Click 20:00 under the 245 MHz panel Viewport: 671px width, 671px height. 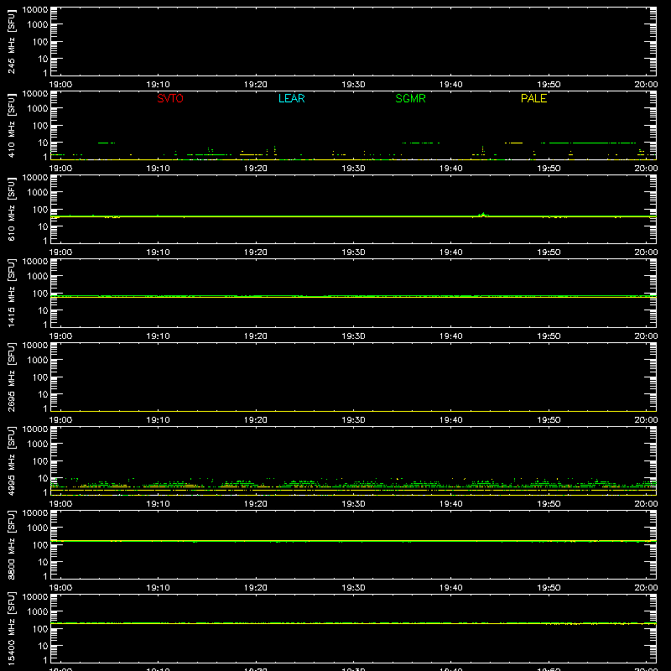646,85
